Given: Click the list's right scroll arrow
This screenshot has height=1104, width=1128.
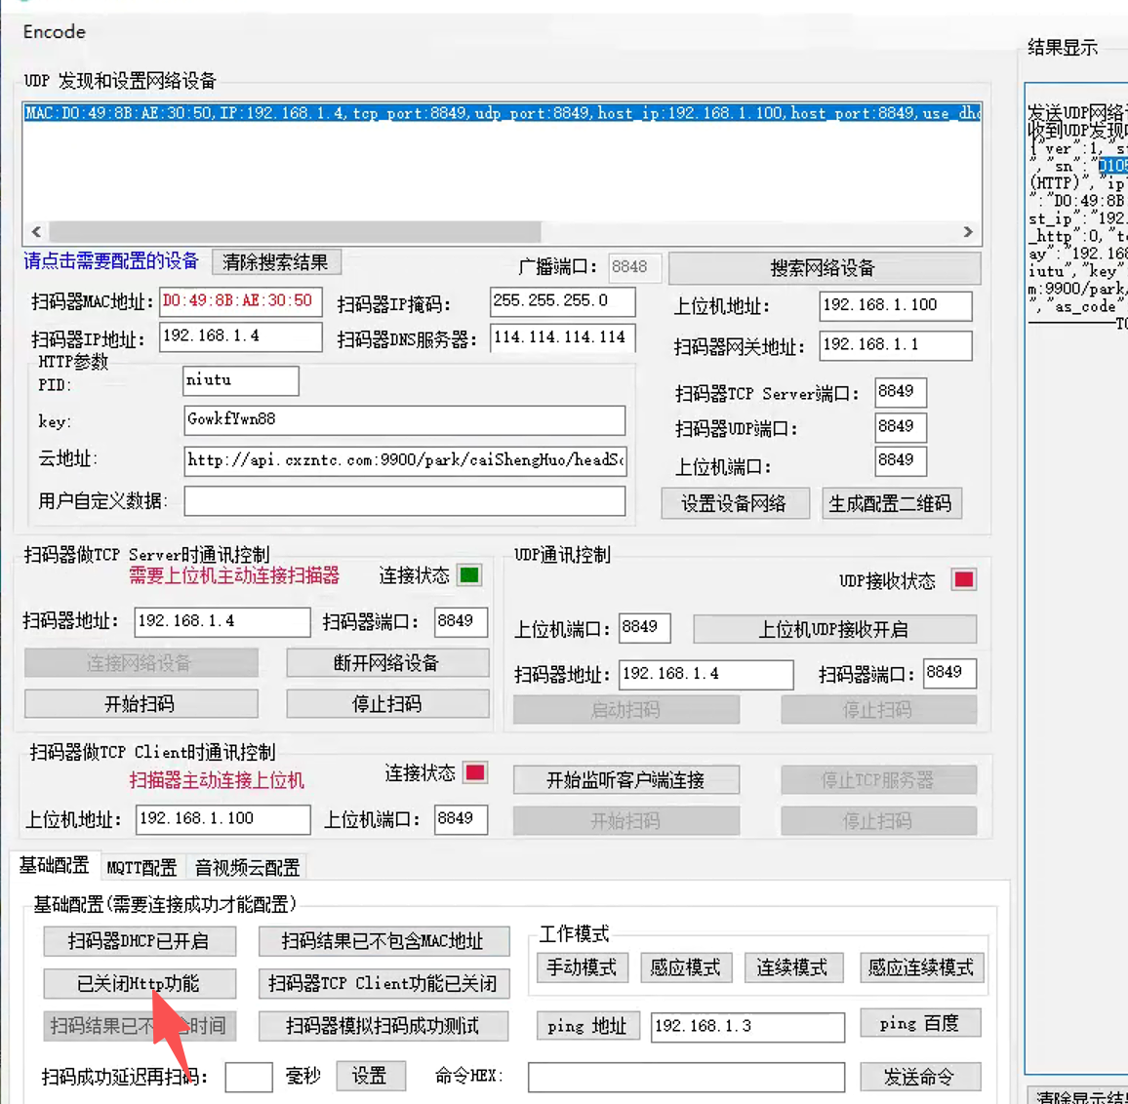Looking at the screenshot, I should [968, 231].
